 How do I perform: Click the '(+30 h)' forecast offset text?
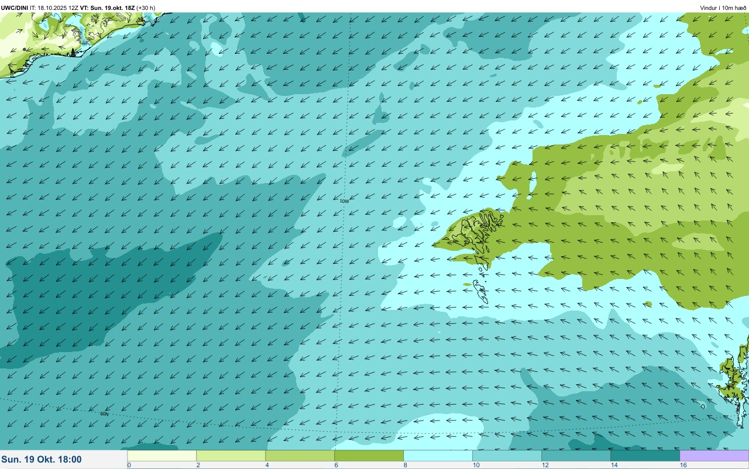(146, 8)
